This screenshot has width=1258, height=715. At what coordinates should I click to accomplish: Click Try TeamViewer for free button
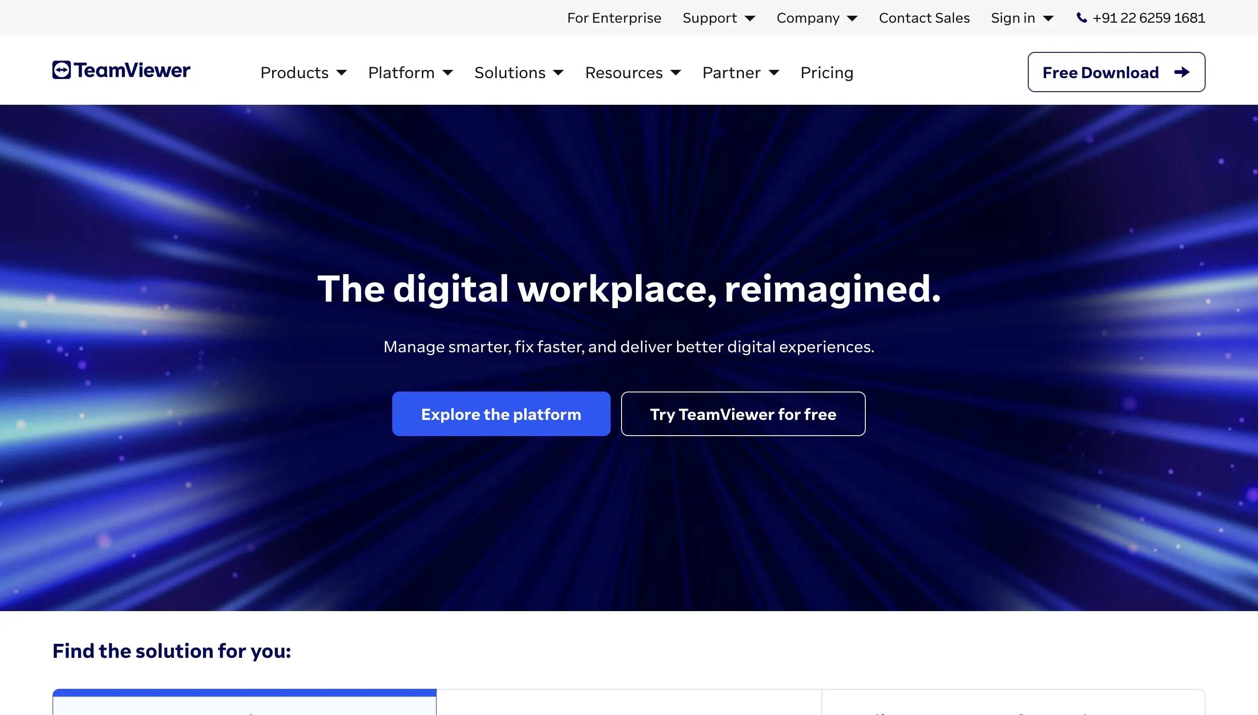coord(743,414)
